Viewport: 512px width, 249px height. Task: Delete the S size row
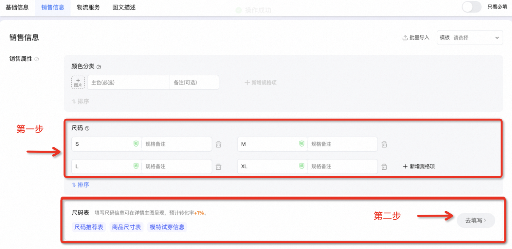pos(219,144)
